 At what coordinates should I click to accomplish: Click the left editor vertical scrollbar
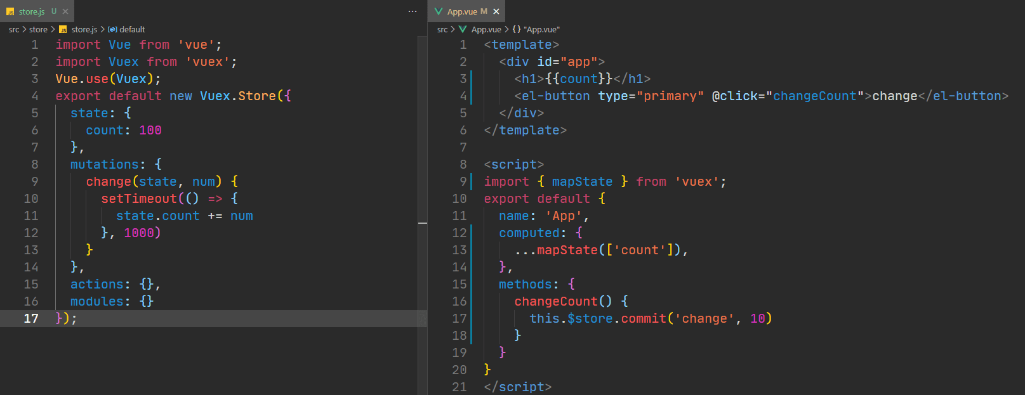(x=423, y=216)
